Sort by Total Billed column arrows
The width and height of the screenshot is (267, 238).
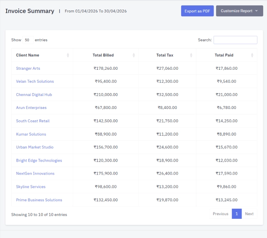pos(133,55)
